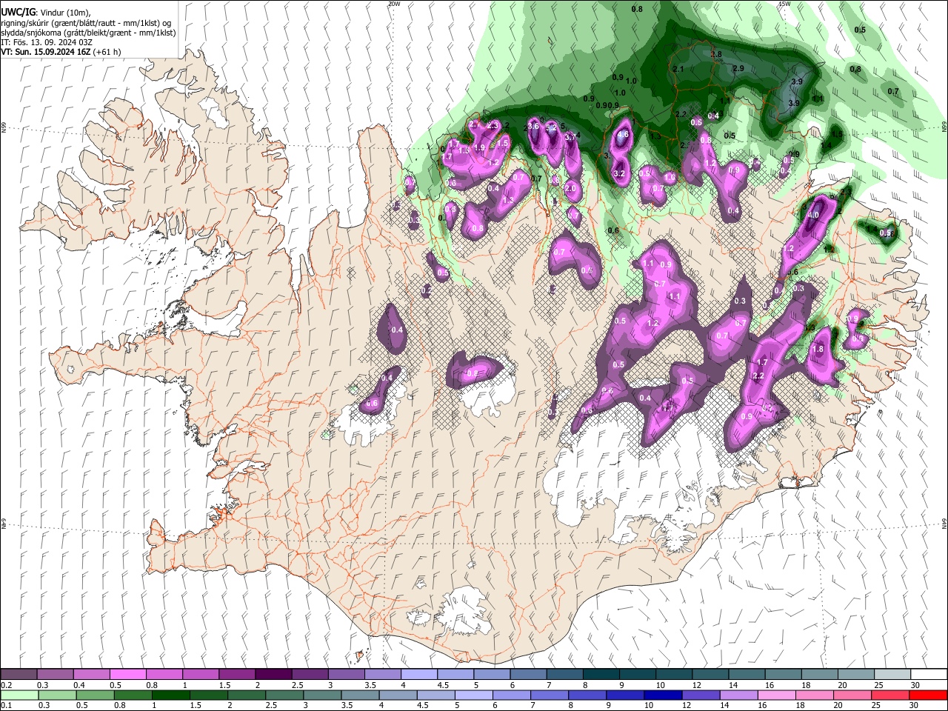This screenshot has height=711, width=948.
Task: Click the 25 swatch in lower red legend row
Action: (889, 695)
